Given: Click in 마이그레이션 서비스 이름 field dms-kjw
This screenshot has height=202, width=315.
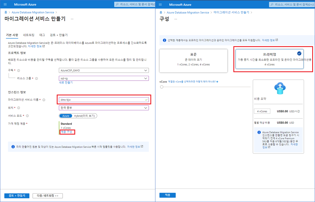Looking at the screenshot, I should point(104,100).
